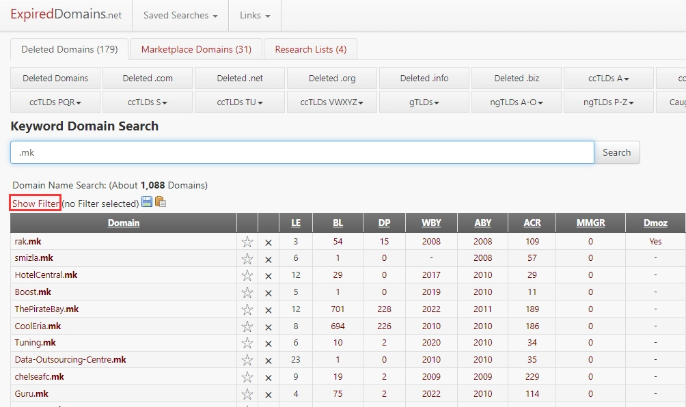This screenshot has width=686, height=407.
Task: Star the ThePirateBay.mk domain row
Action: [x=247, y=309]
